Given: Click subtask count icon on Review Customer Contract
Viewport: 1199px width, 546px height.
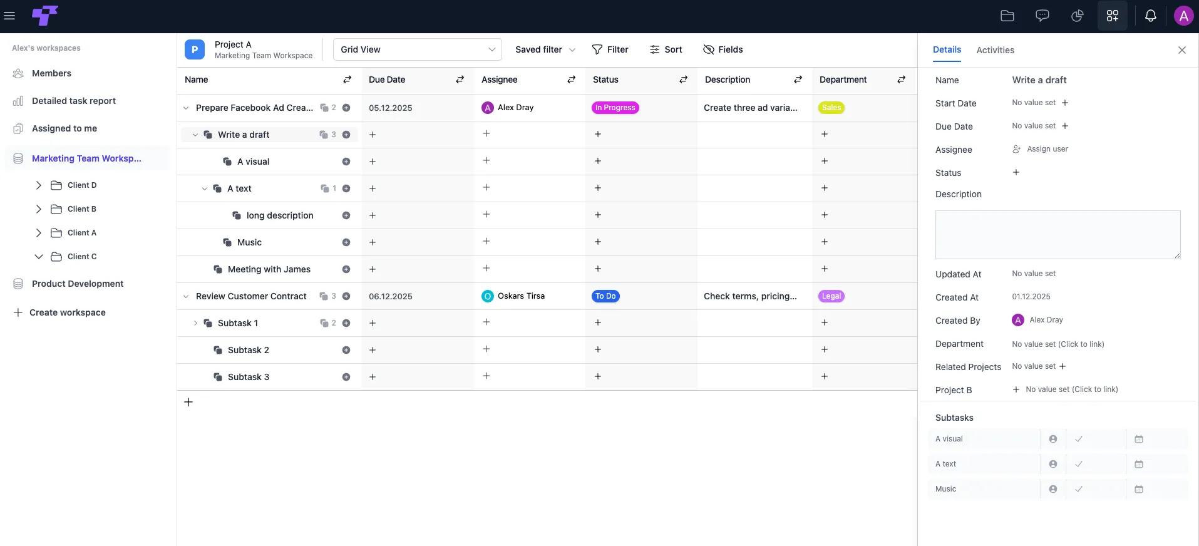Looking at the screenshot, I should click(324, 296).
